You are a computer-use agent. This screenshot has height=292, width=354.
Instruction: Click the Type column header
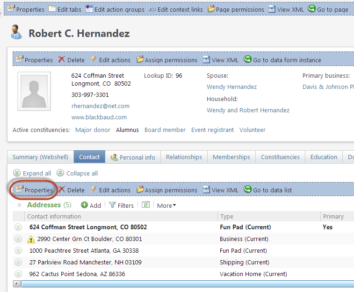pos(269,216)
